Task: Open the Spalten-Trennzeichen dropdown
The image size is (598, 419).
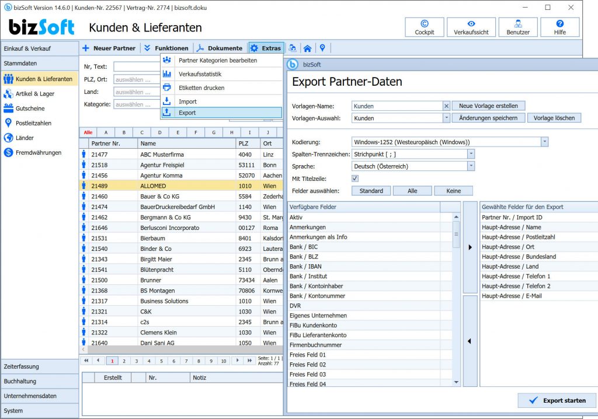Action: 471,154
